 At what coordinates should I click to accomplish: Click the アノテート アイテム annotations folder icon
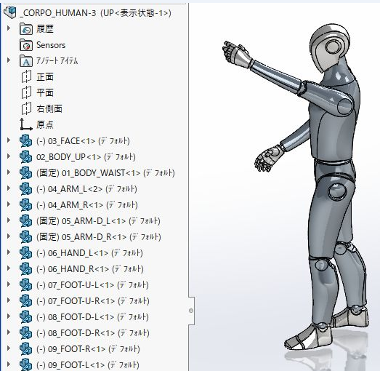(x=26, y=61)
